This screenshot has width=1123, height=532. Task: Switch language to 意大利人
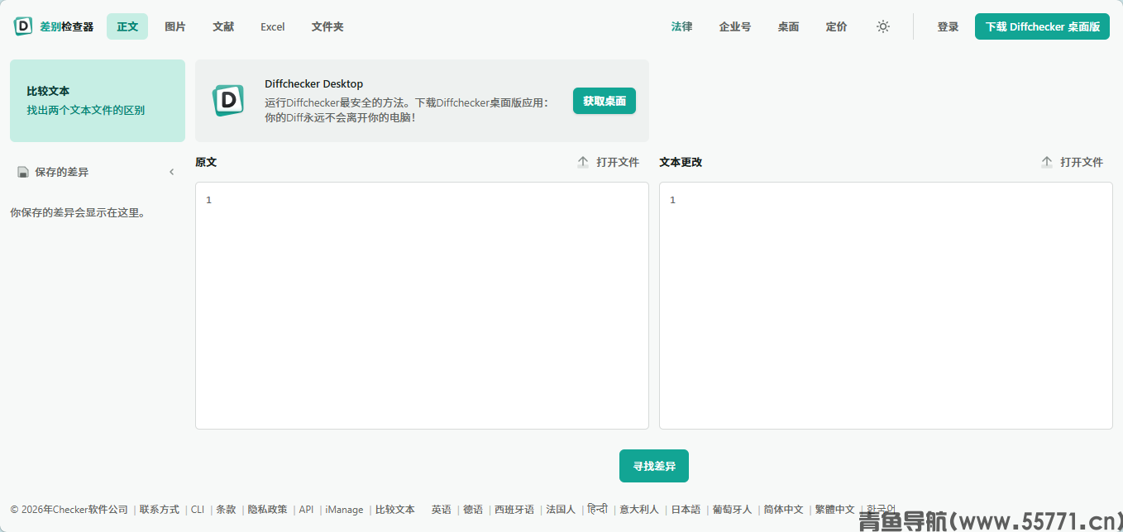coord(639,510)
